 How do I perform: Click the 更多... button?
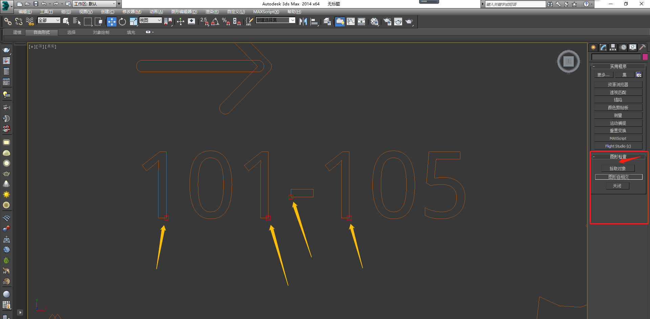pyautogui.click(x=603, y=75)
